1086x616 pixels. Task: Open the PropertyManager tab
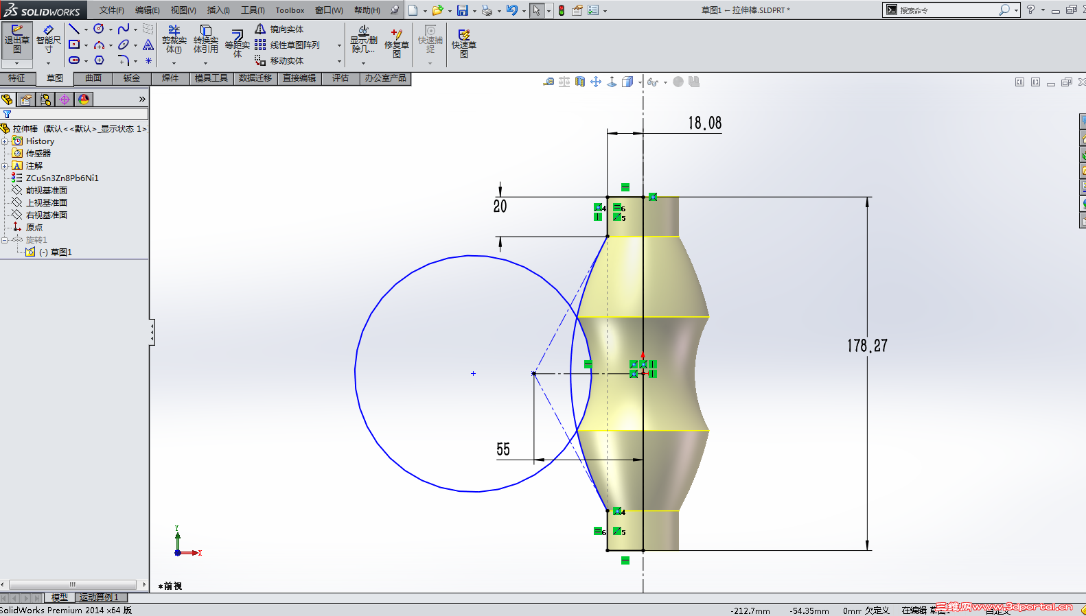click(x=26, y=99)
